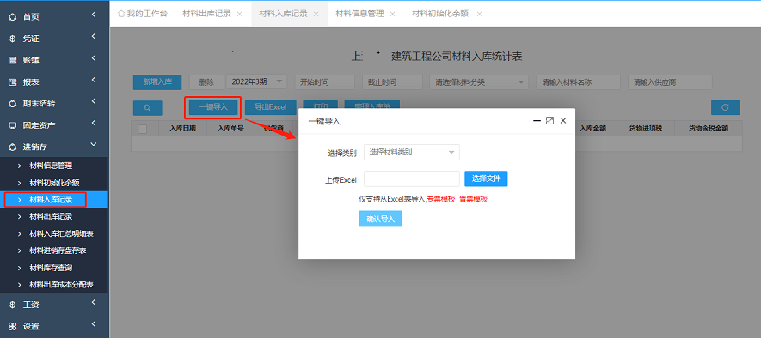This screenshot has height=338, width=761.
Task: Minimize the 一键导入 dialog
Action: coord(537,121)
